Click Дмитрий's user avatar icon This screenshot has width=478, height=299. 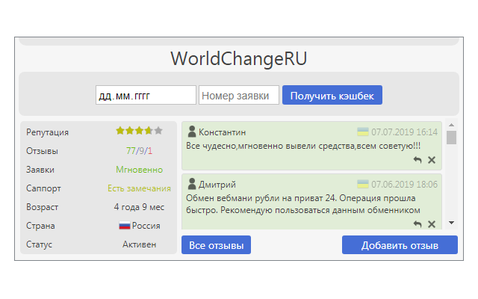[192, 184]
